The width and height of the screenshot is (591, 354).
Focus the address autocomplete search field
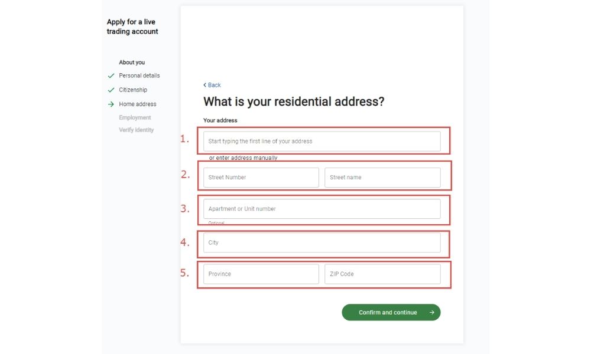pyautogui.click(x=322, y=142)
